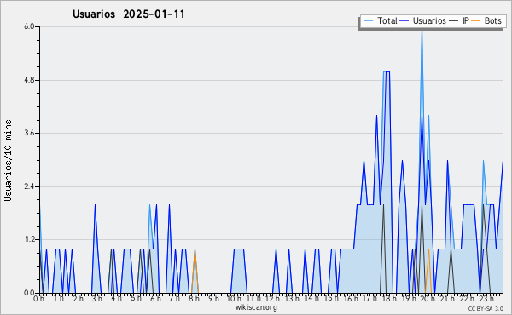Click the '3 h' x-axis label

point(97,298)
